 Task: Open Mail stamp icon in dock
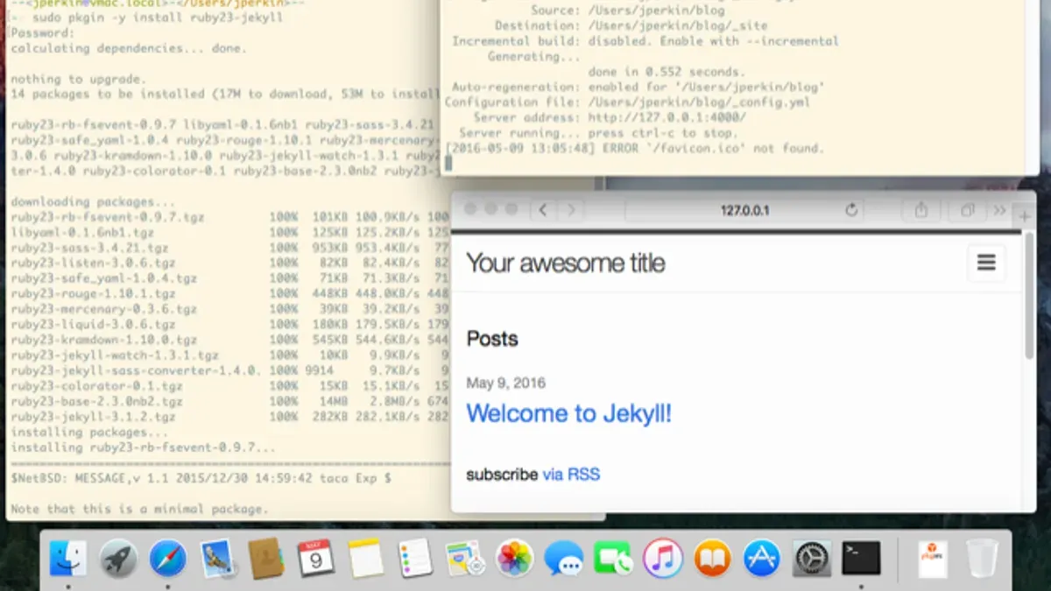point(216,558)
